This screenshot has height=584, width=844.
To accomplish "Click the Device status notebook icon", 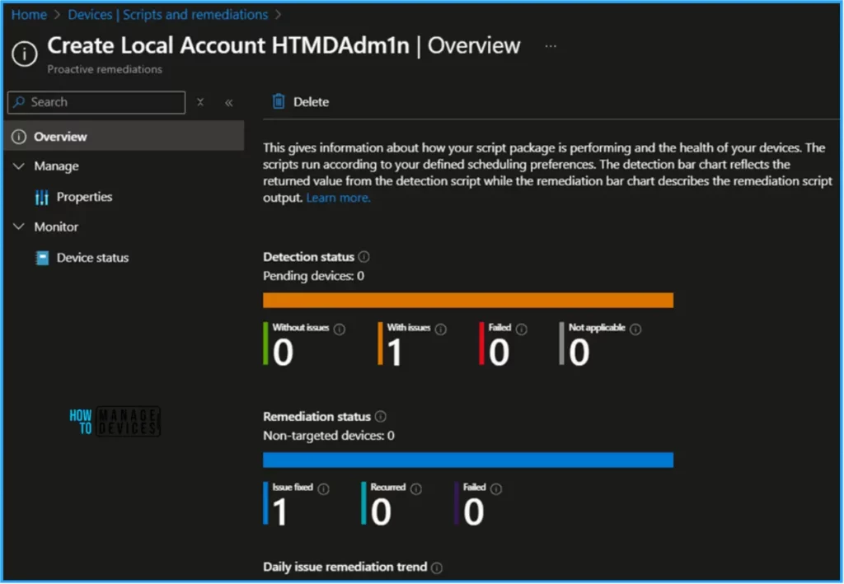I will point(42,258).
